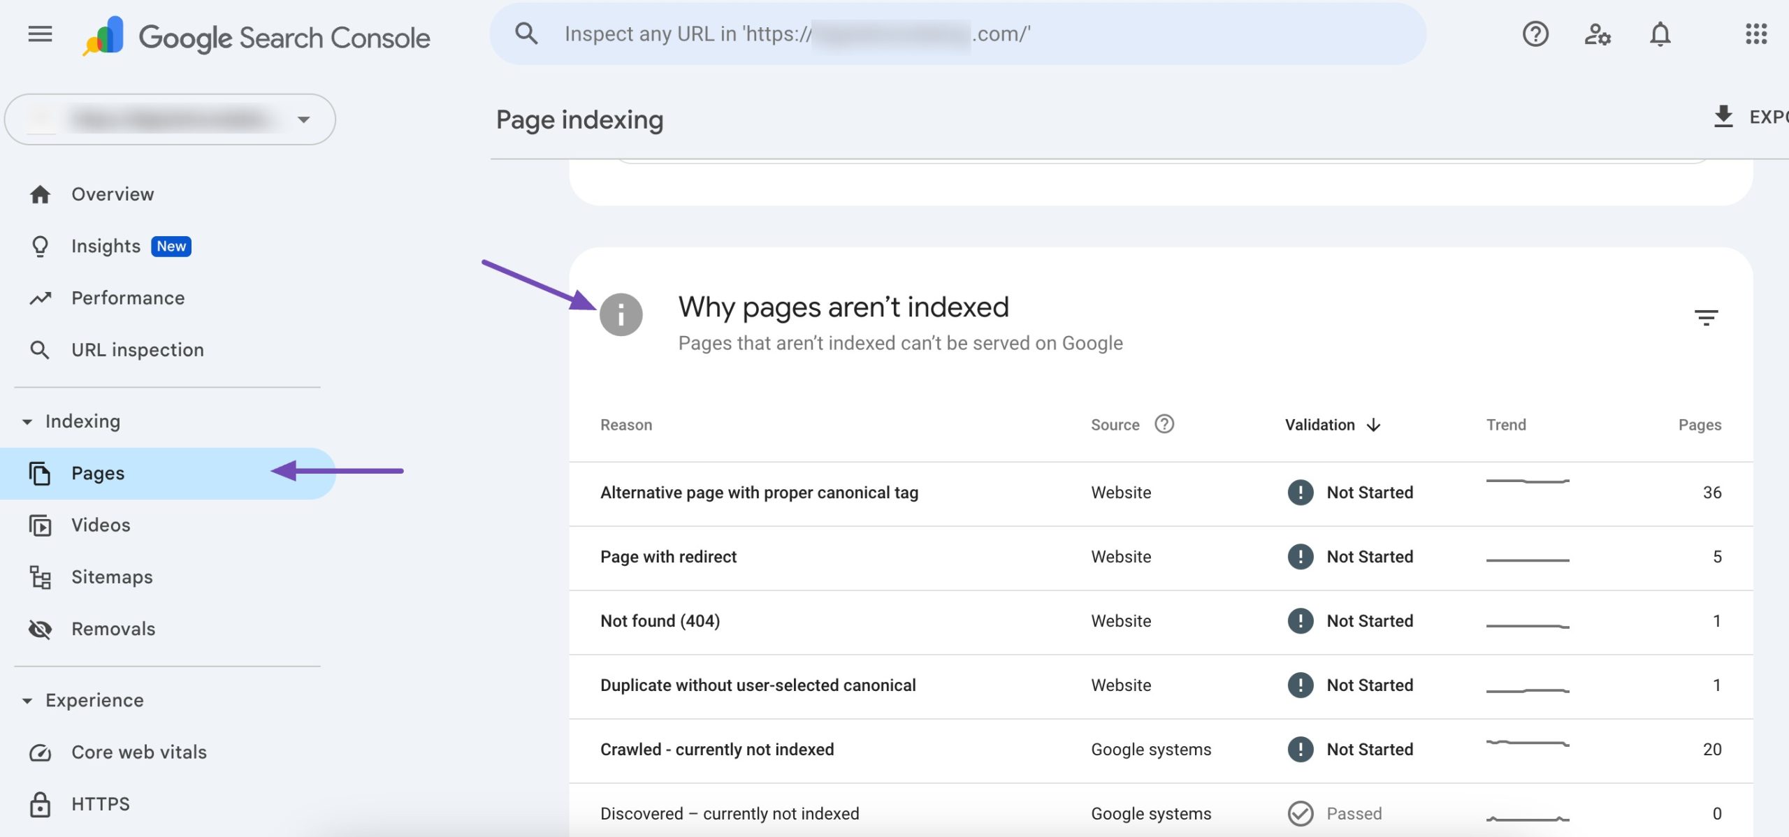Open URL inspection
The image size is (1789, 837).
tap(138, 350)
